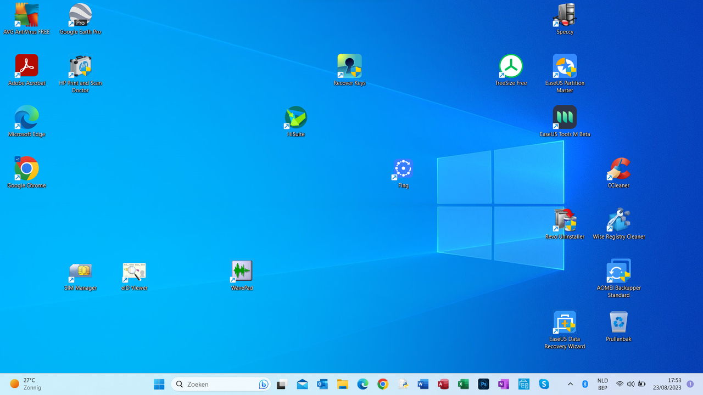Open Wi-Fi network tray icon

620,384
